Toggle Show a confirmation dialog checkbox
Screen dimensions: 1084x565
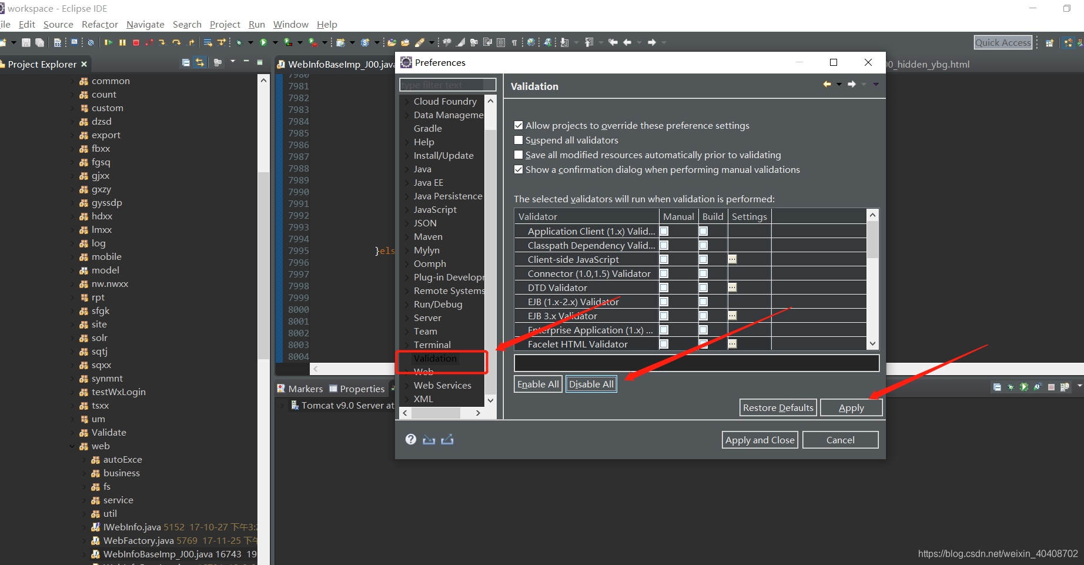coord(518,169)
